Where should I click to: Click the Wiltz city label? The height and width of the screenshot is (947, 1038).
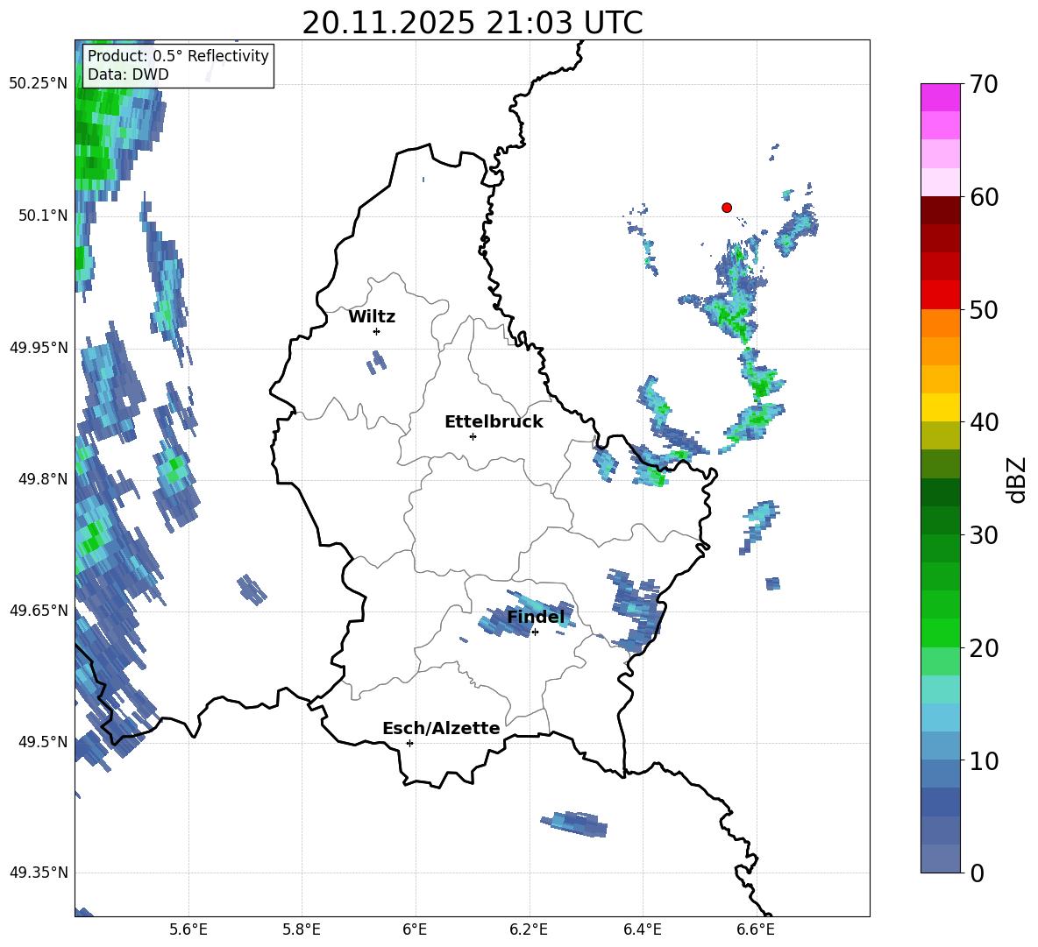pyautogui.click(x=372, y=317)
